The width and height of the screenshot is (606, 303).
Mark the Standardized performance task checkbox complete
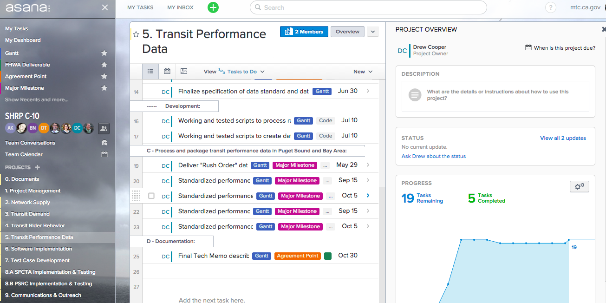pyautogui.click(x=151, y=196)
